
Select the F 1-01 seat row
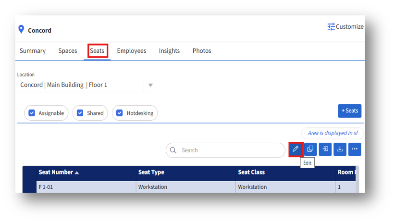coord(86,187)
